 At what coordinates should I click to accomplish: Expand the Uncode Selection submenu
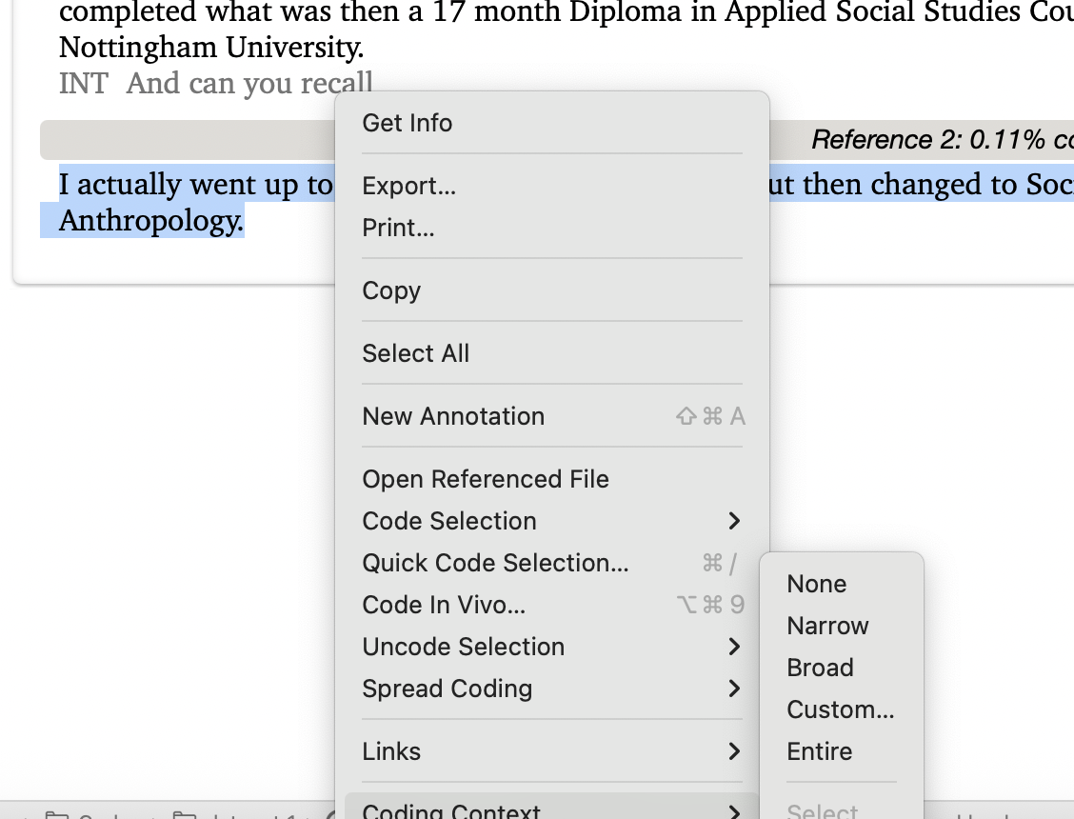[x=464, y=647]
